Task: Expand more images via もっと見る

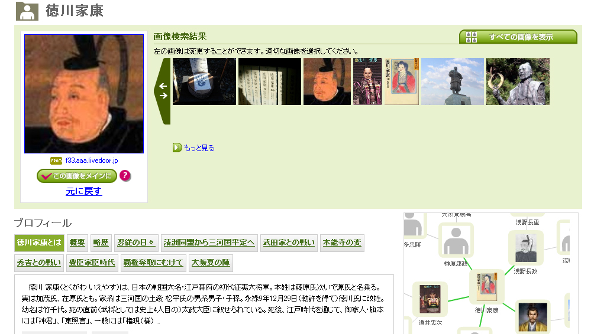Action: [x=199, y=148]
